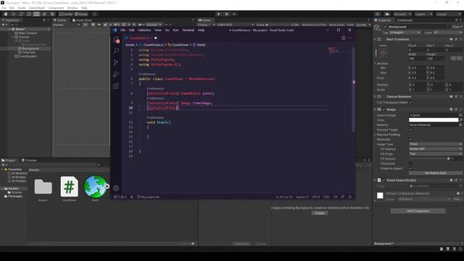Open the VS Code Selection menu
Viewport: 464px width, 261px height.
click(x=144, y=30)
